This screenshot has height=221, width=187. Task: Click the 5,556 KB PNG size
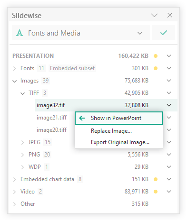(x=138, y=155)
